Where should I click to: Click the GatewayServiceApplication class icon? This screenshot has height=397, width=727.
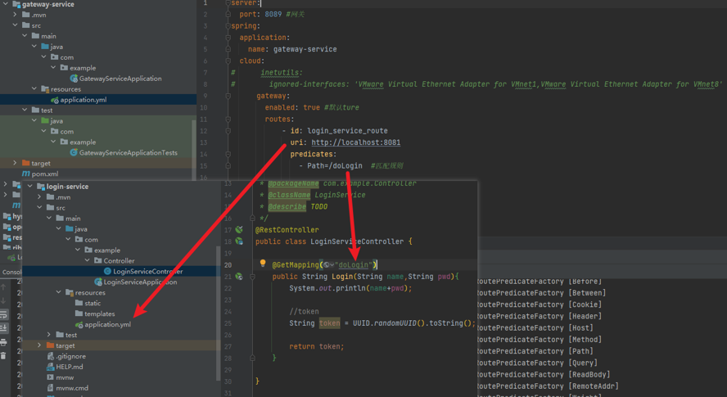[x=74, y=79]
